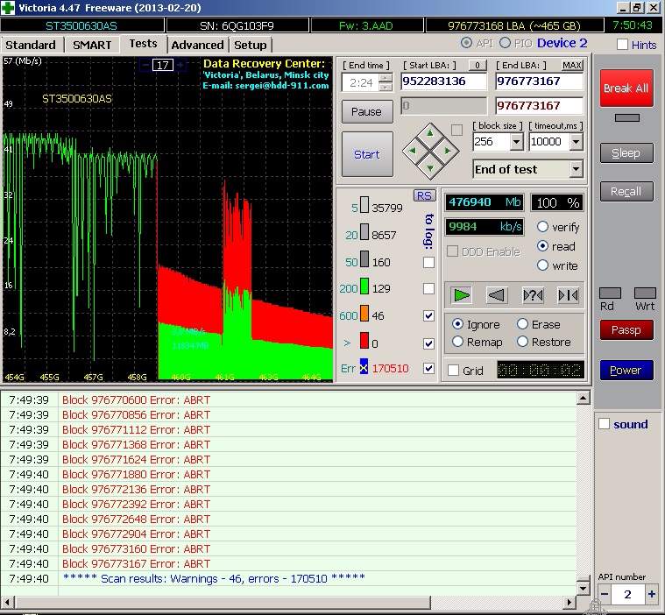Click the right arrow on the diamond pad
The image size is (665, 615).
click(447, 152)
